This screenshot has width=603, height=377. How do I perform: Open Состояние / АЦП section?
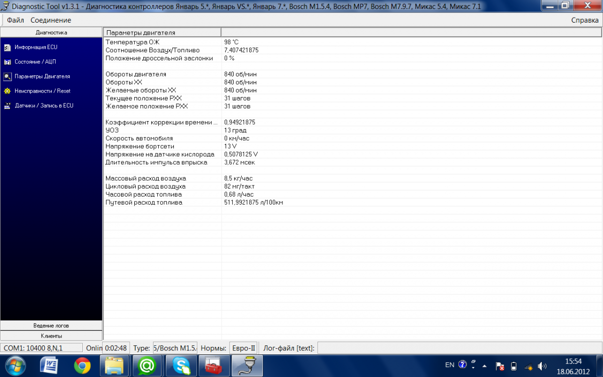(x=35, y=62)
